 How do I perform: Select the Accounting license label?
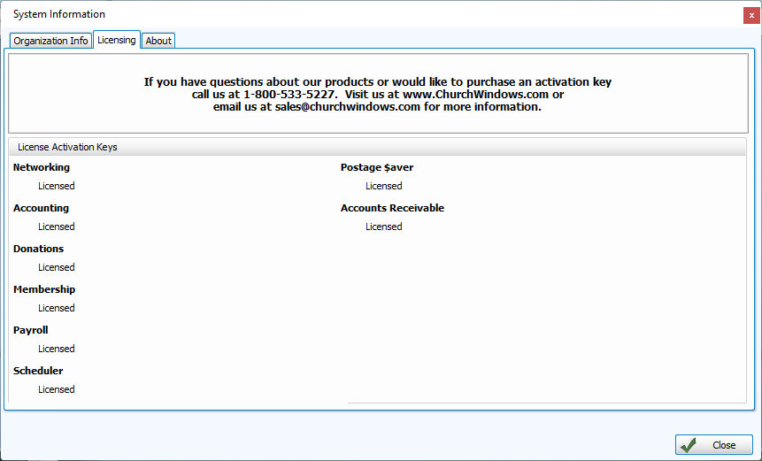[41, 208]
